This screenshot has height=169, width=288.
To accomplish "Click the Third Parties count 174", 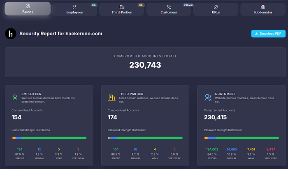I will [112, 117].
